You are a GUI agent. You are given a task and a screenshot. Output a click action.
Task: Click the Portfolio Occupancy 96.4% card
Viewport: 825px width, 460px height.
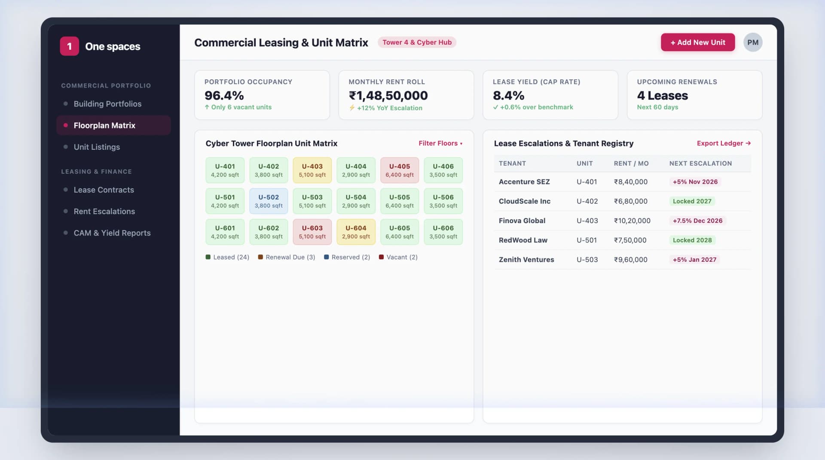[x=262, y=95]
